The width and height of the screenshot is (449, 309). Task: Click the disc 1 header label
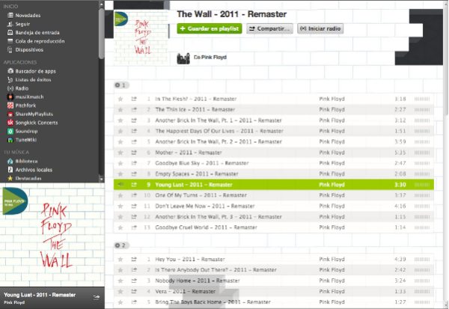pyautogui.click(x=121, y=85)
